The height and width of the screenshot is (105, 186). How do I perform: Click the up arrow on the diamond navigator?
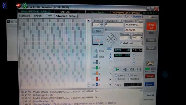click(111, 36)
